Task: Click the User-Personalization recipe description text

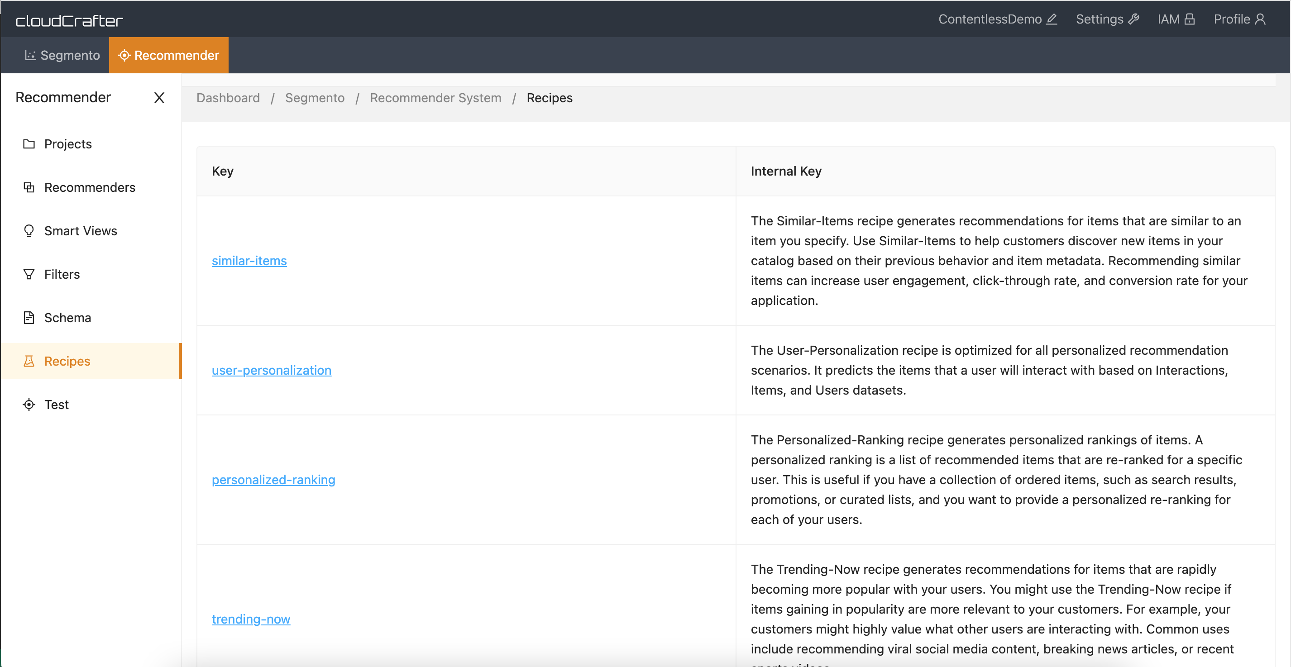Action: (990, 370)
